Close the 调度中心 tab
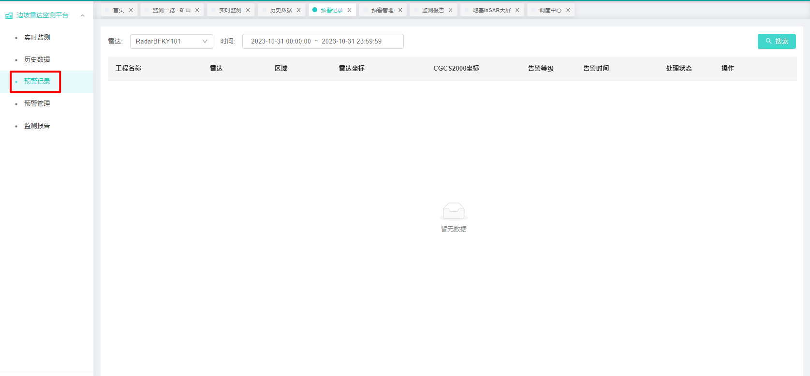 tap(568, 10)
